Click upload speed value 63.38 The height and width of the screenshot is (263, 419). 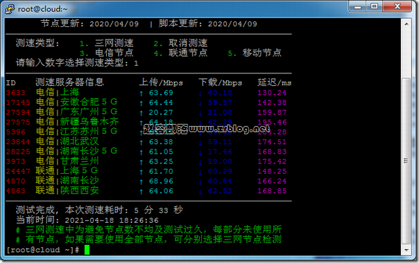pyautogui.click(x=161, y=142)
